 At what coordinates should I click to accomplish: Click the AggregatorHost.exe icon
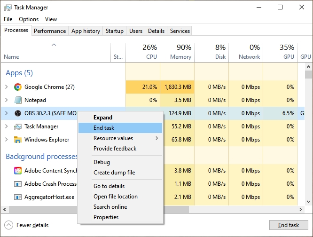pos(18,197)
